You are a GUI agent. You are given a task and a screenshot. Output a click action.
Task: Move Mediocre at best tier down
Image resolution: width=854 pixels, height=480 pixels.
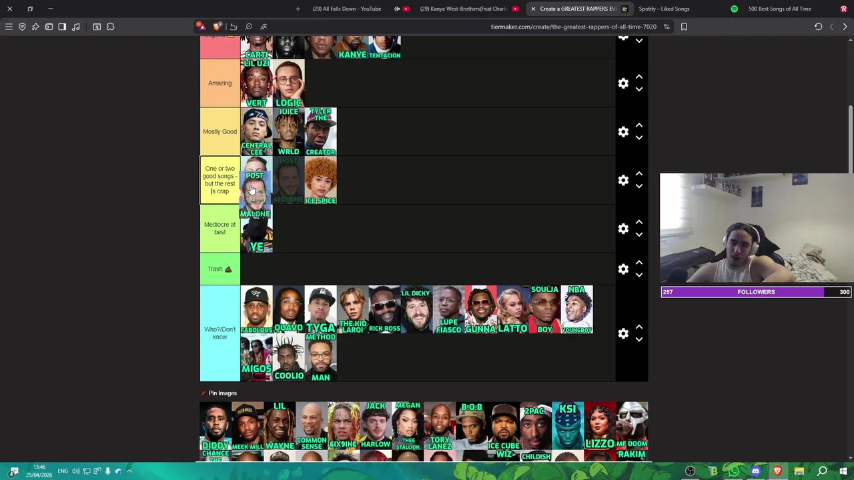click(x=639, y=235)
